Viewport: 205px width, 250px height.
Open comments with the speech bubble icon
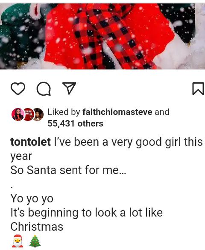click(44, 89)
